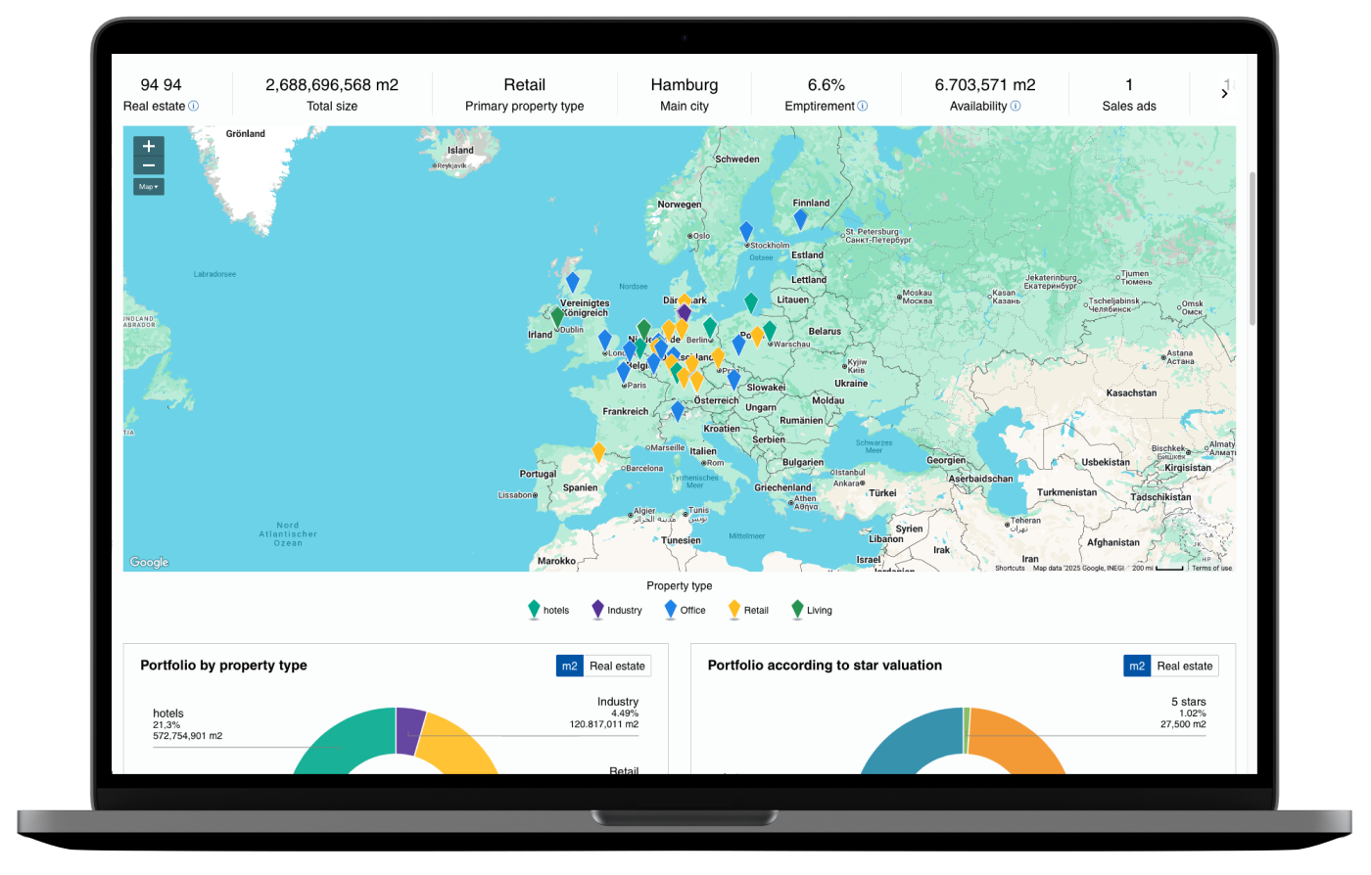This screenshot has height=875, width=1371.
Task: Select the yellow Retail marker in northern Spain
Action: click(x=598, y=452)
